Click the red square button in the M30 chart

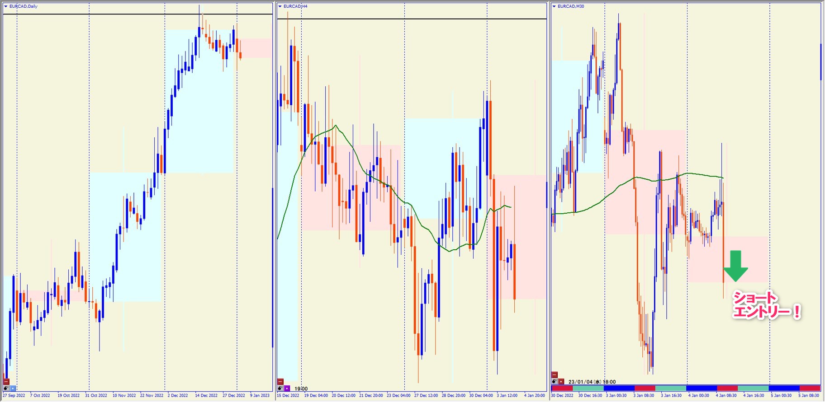(x=561, y=381)
